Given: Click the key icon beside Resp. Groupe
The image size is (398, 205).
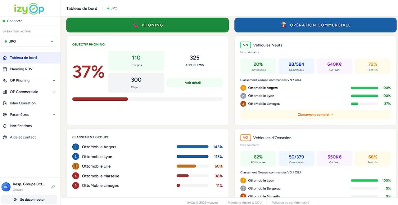Looking at the screenshot, I should coord(53,187).
